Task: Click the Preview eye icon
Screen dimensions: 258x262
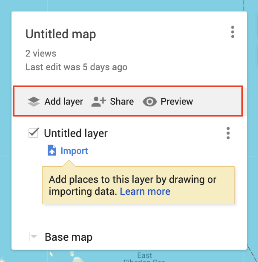Action: pos(150,102)
